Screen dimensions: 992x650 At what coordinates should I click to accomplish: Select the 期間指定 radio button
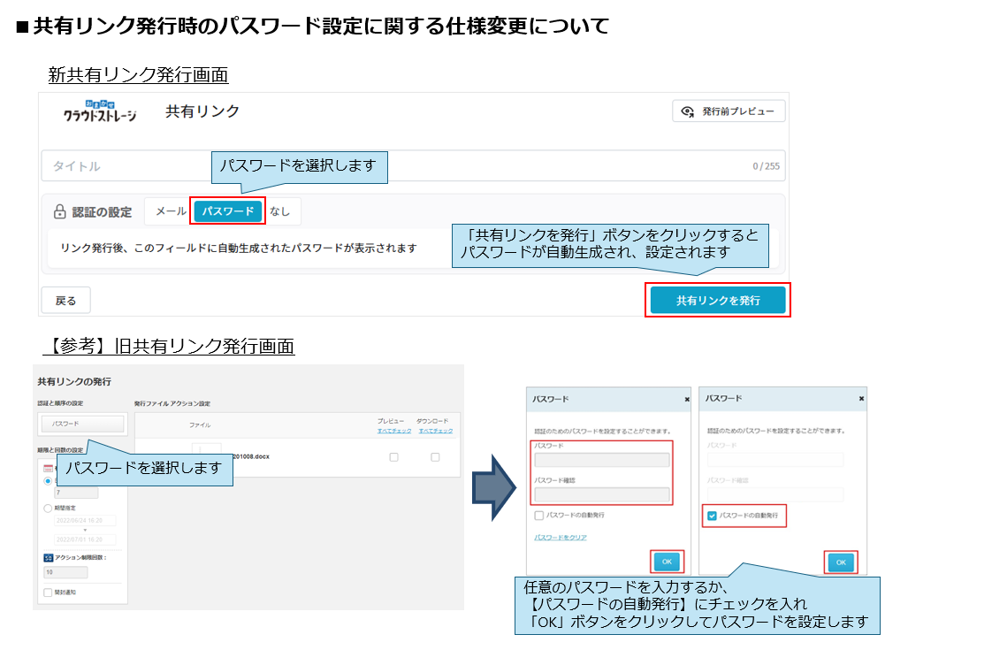tap(48, 509)
